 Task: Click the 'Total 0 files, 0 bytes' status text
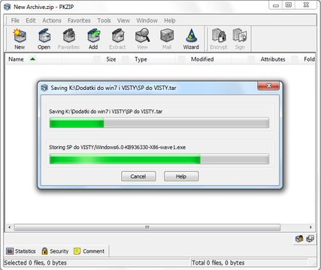pos(218,262)
